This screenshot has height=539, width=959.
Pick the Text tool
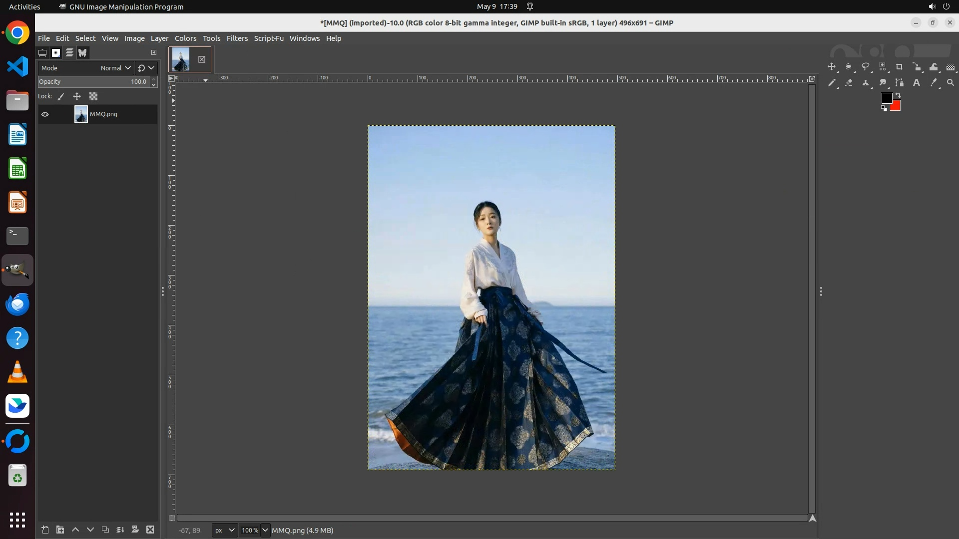click(x=917, y=83)
